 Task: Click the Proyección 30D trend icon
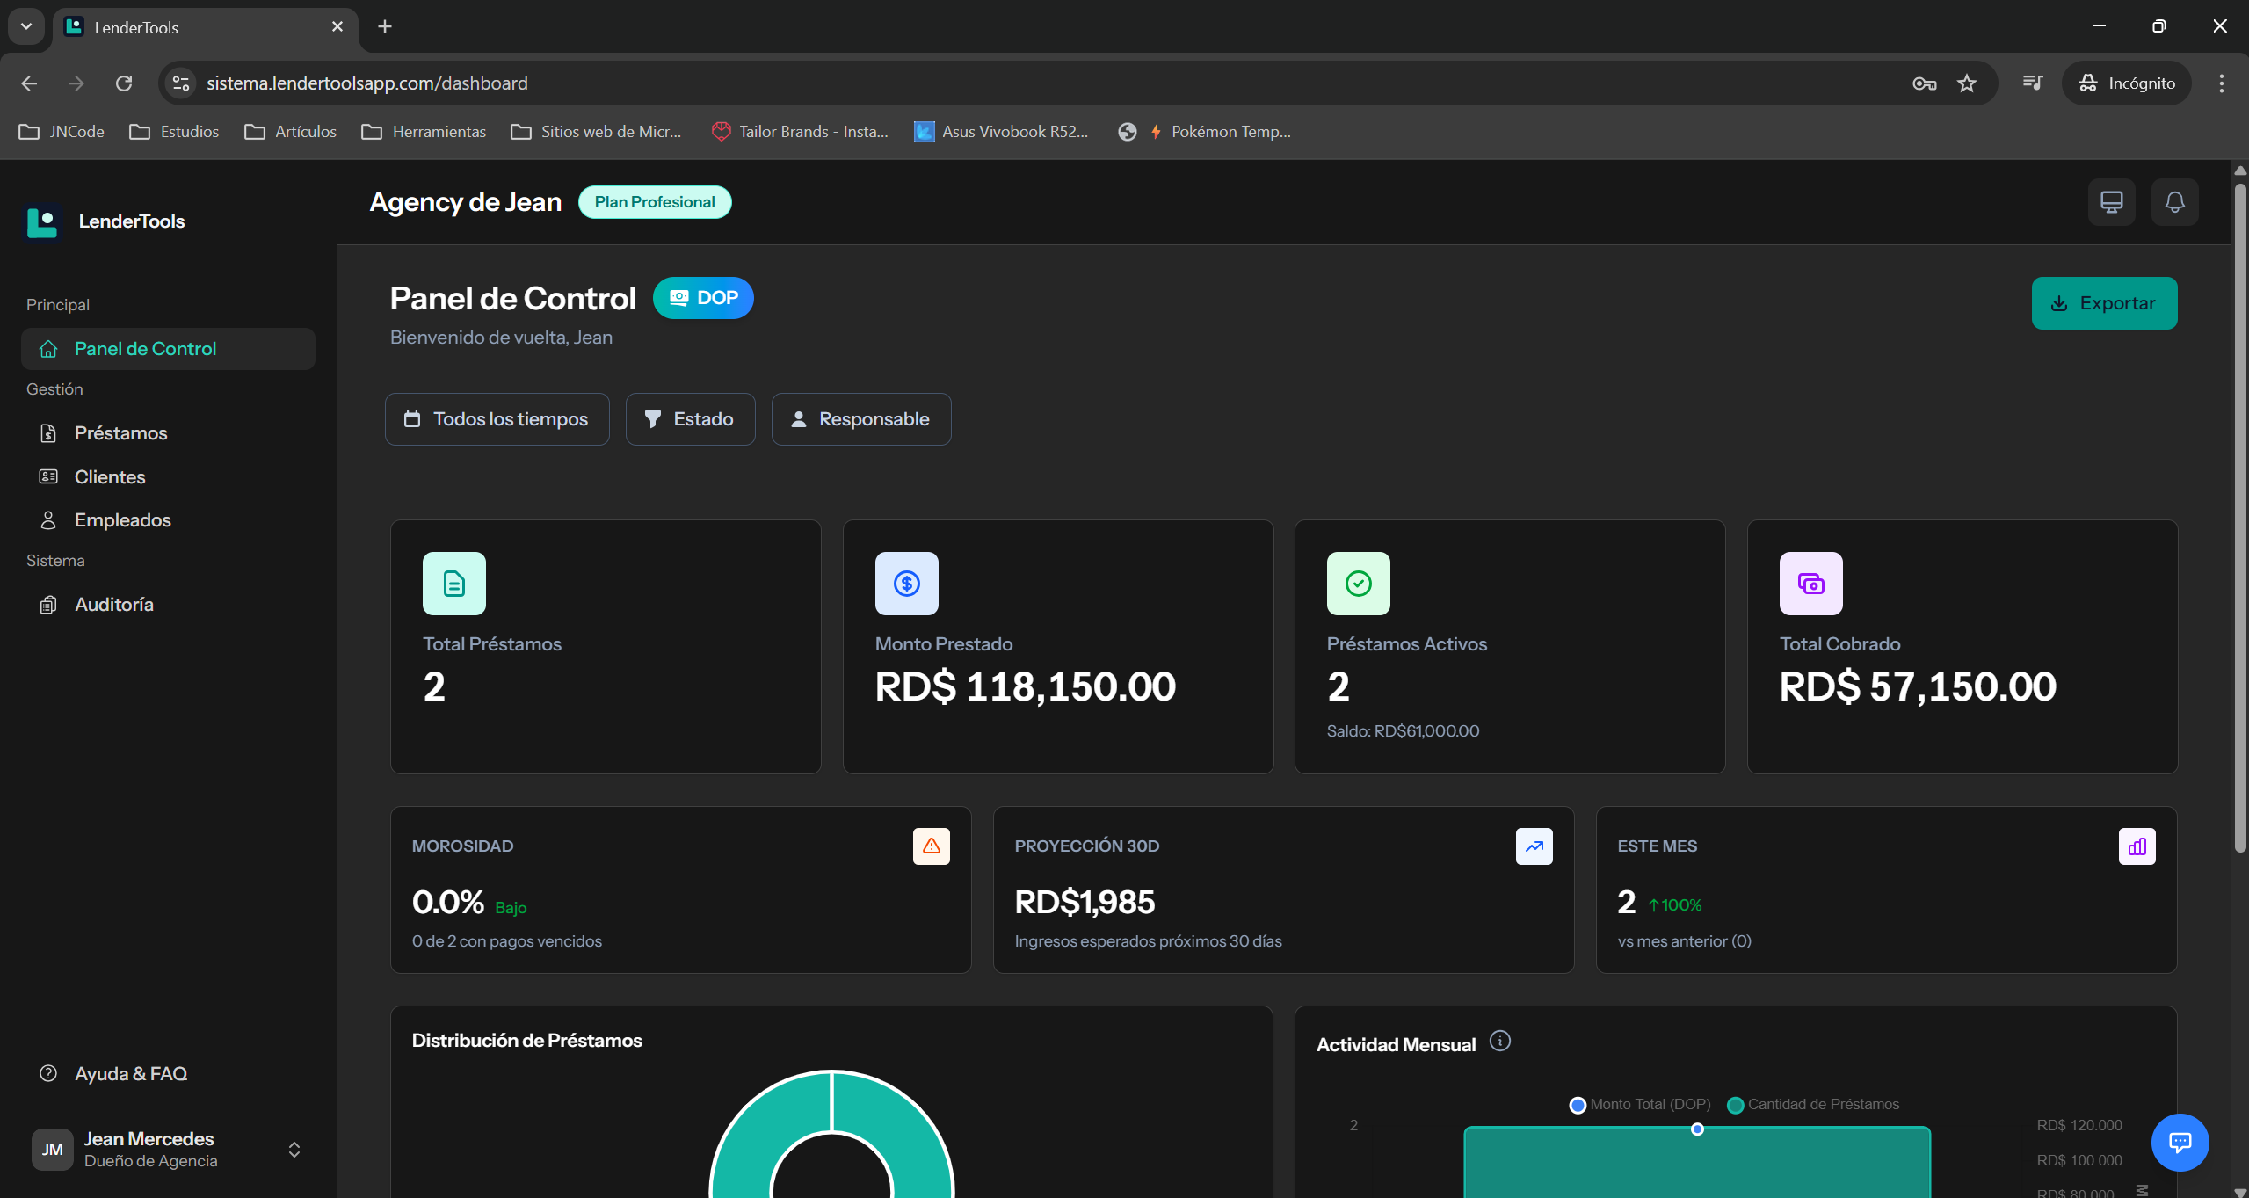tap(1534, 846)
